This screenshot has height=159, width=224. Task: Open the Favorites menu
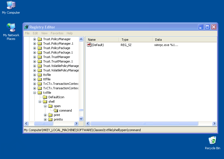57,33
